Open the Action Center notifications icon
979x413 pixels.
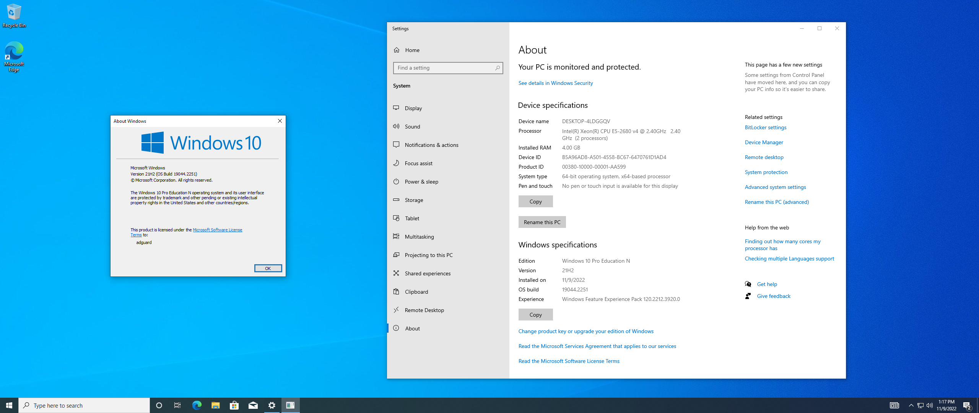[x=967, y=405]
